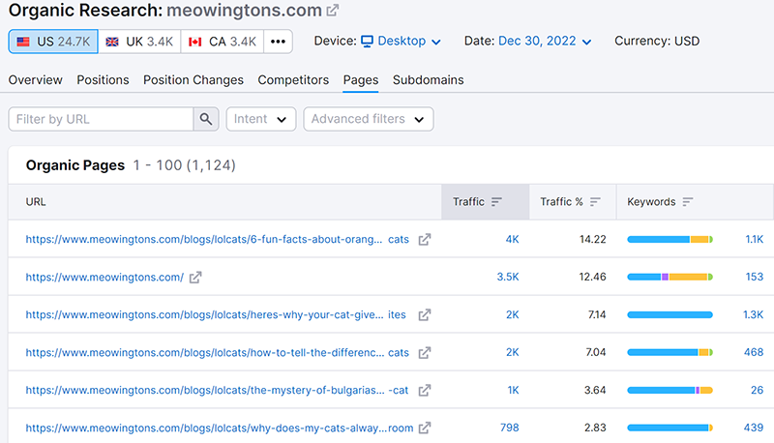This screenshot has width=774, height=443.
Task: Select the CA 3.4K database
Action: point(223,42)
